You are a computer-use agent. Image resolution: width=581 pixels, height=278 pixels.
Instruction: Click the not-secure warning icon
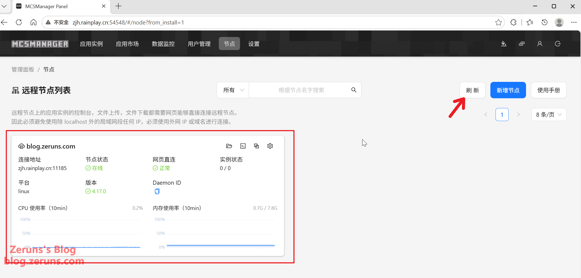pyautogui.click(x=48, y=22)
